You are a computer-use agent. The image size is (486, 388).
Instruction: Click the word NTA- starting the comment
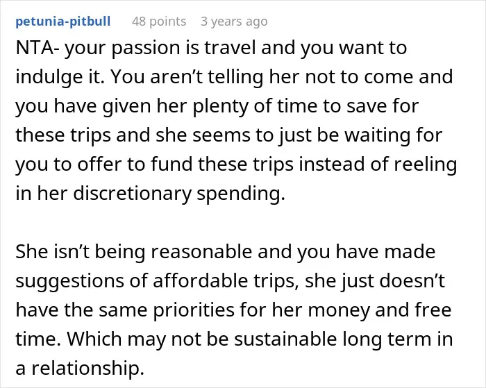pos(37,48)
